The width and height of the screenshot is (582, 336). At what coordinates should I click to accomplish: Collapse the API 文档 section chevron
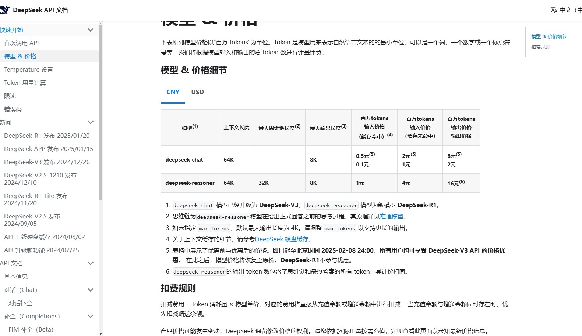click(x=90, y=263)
